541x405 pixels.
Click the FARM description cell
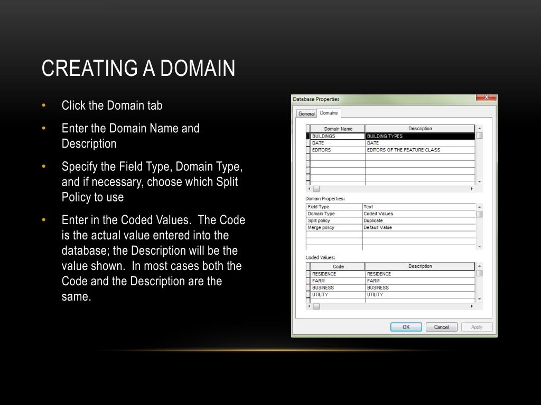420,281
